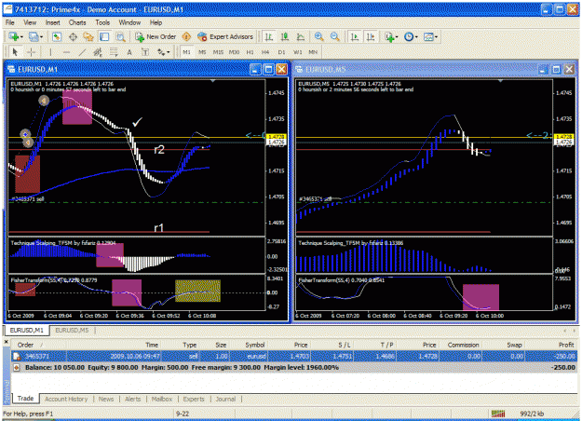Switch chart to line chart mode

coord(300,36)
